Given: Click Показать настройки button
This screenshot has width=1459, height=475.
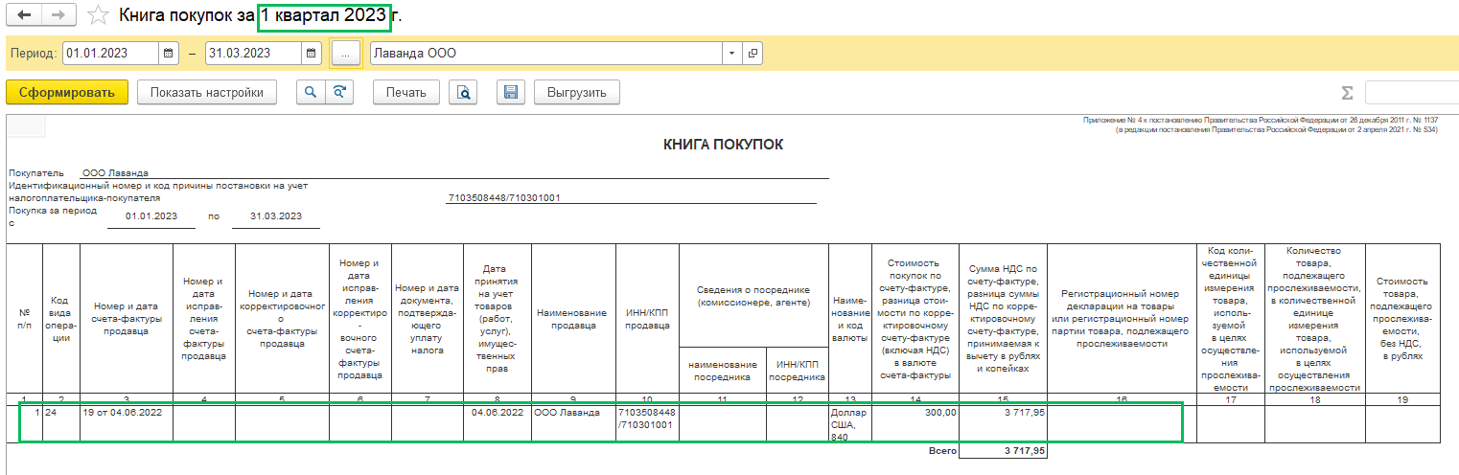Looking at the screenshot, I should pos(206,92).
